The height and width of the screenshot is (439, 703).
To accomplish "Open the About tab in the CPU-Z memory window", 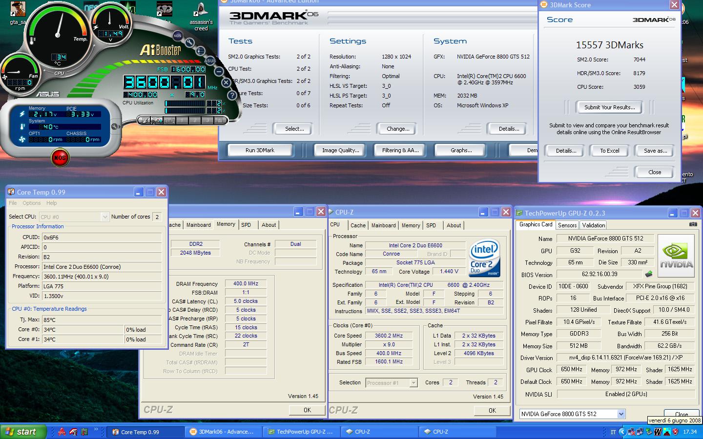I will [269, 225].
